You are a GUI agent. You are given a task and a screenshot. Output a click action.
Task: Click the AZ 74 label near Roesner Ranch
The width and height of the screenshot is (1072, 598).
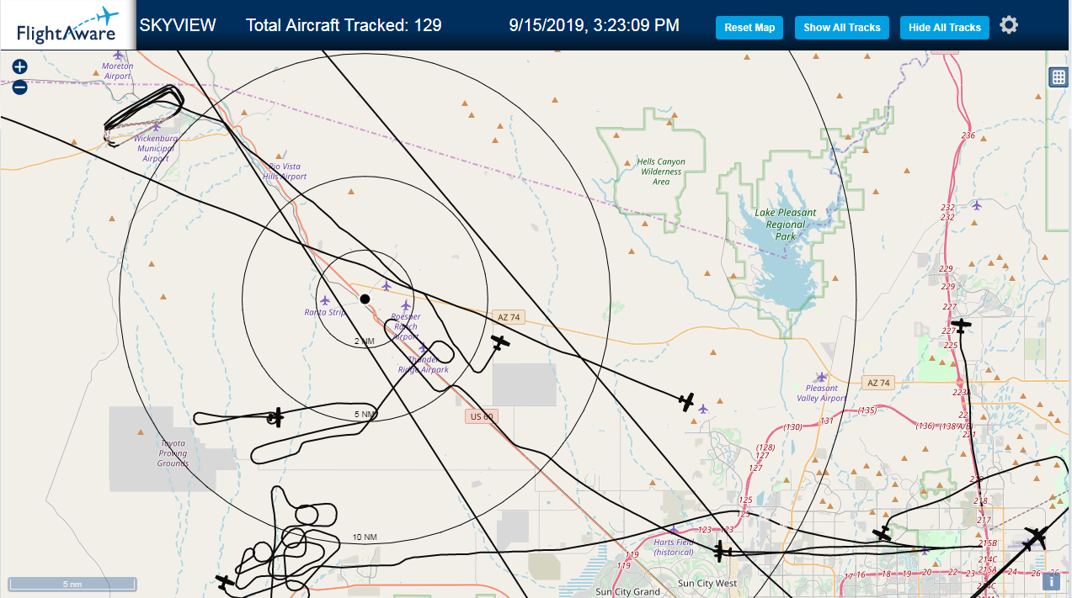tap(509, 317)
